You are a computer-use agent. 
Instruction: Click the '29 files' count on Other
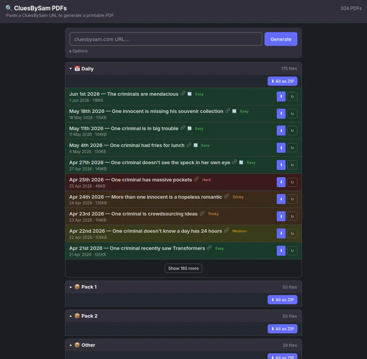(x=289, y=345)
